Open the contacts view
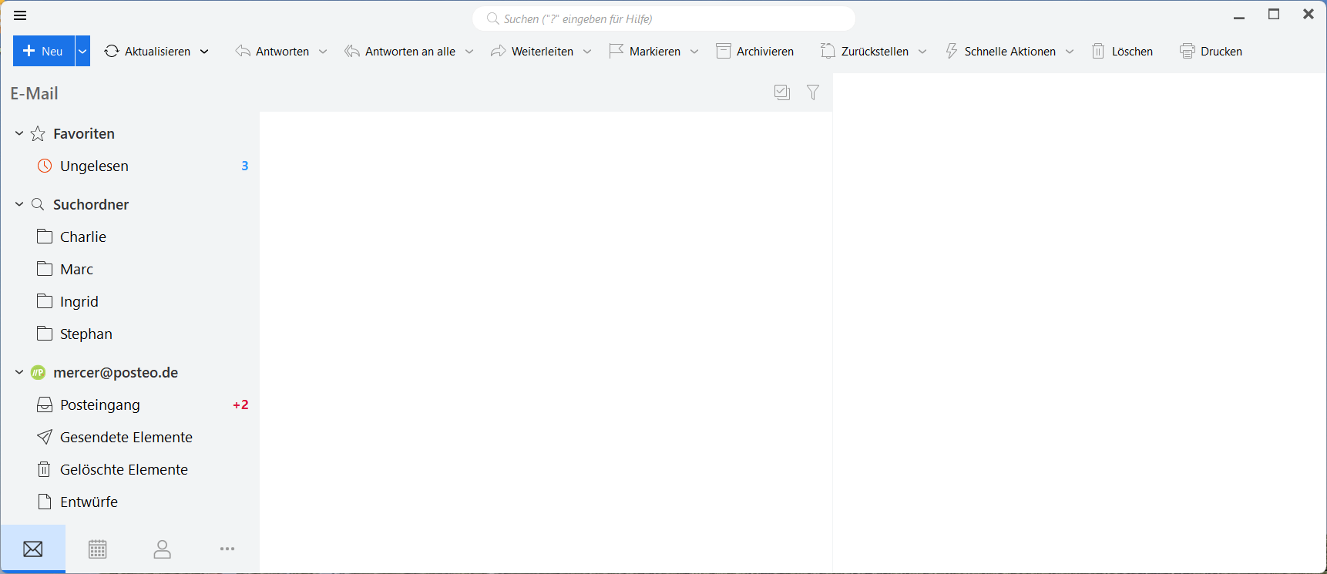Viewport: 1327px width, 574px height. click(162, 549)
